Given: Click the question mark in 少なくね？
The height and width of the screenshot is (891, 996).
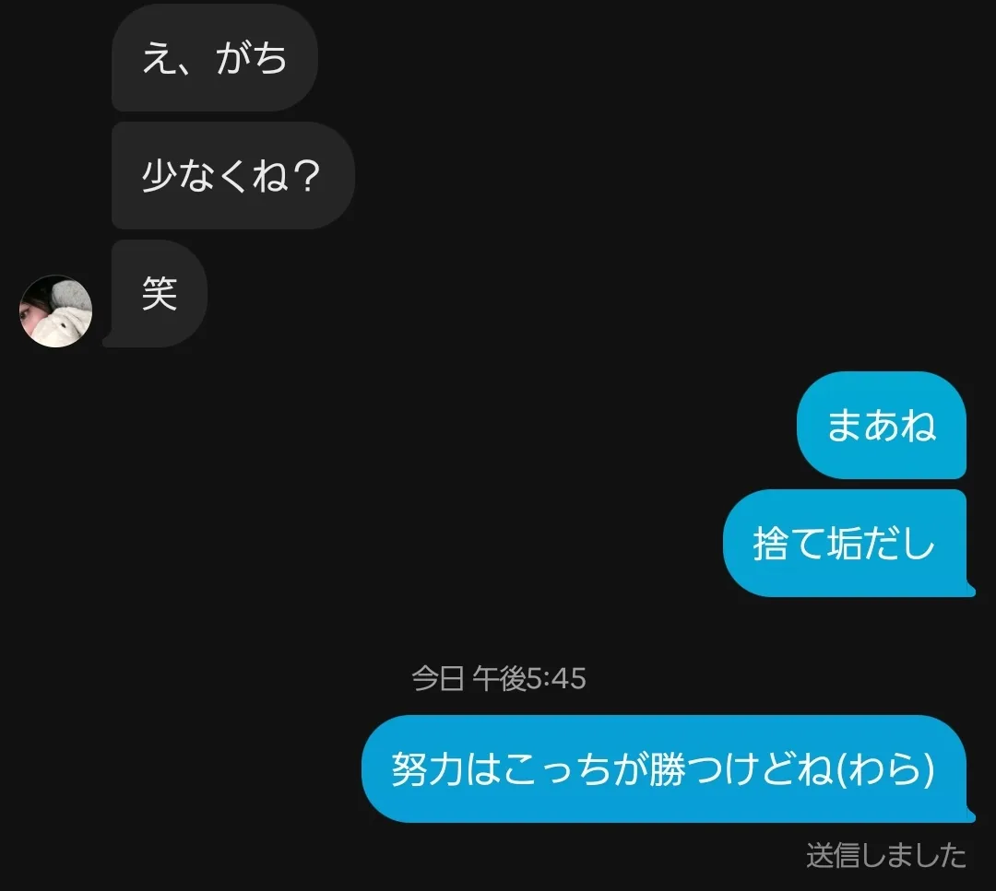Looking at the screenshot, I should click(307, 176).
